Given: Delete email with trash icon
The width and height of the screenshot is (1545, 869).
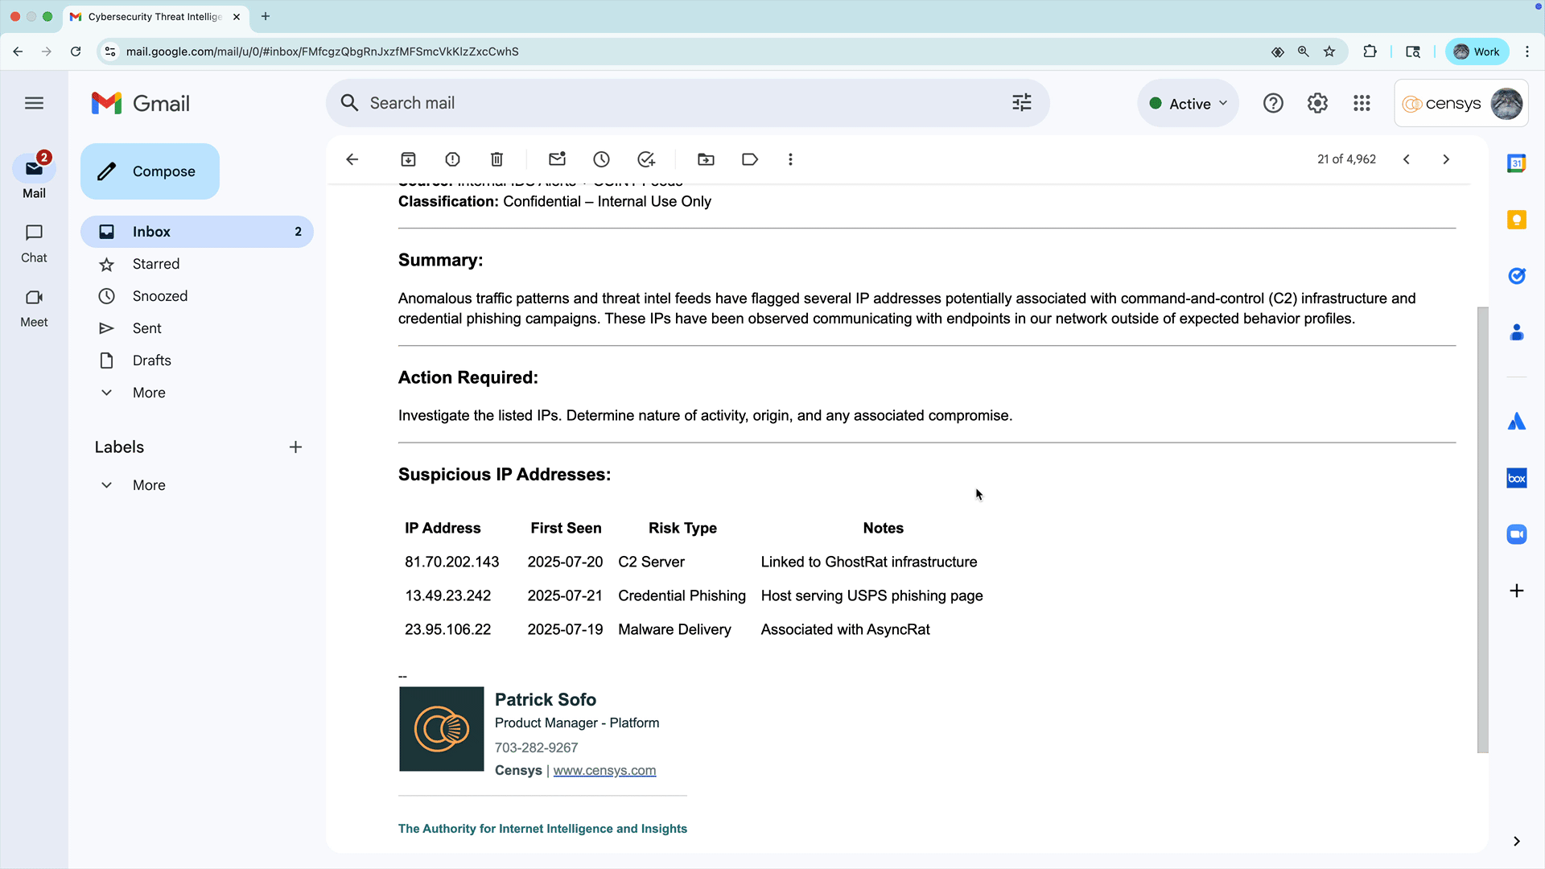Looking at the screenshot, I should point(496,159).
